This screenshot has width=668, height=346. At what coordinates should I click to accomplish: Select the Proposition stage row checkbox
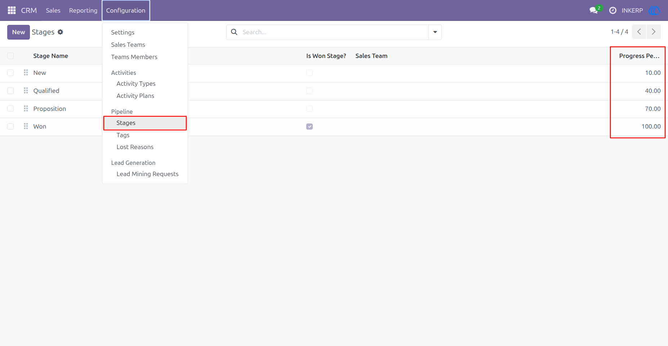coord(10,109)
